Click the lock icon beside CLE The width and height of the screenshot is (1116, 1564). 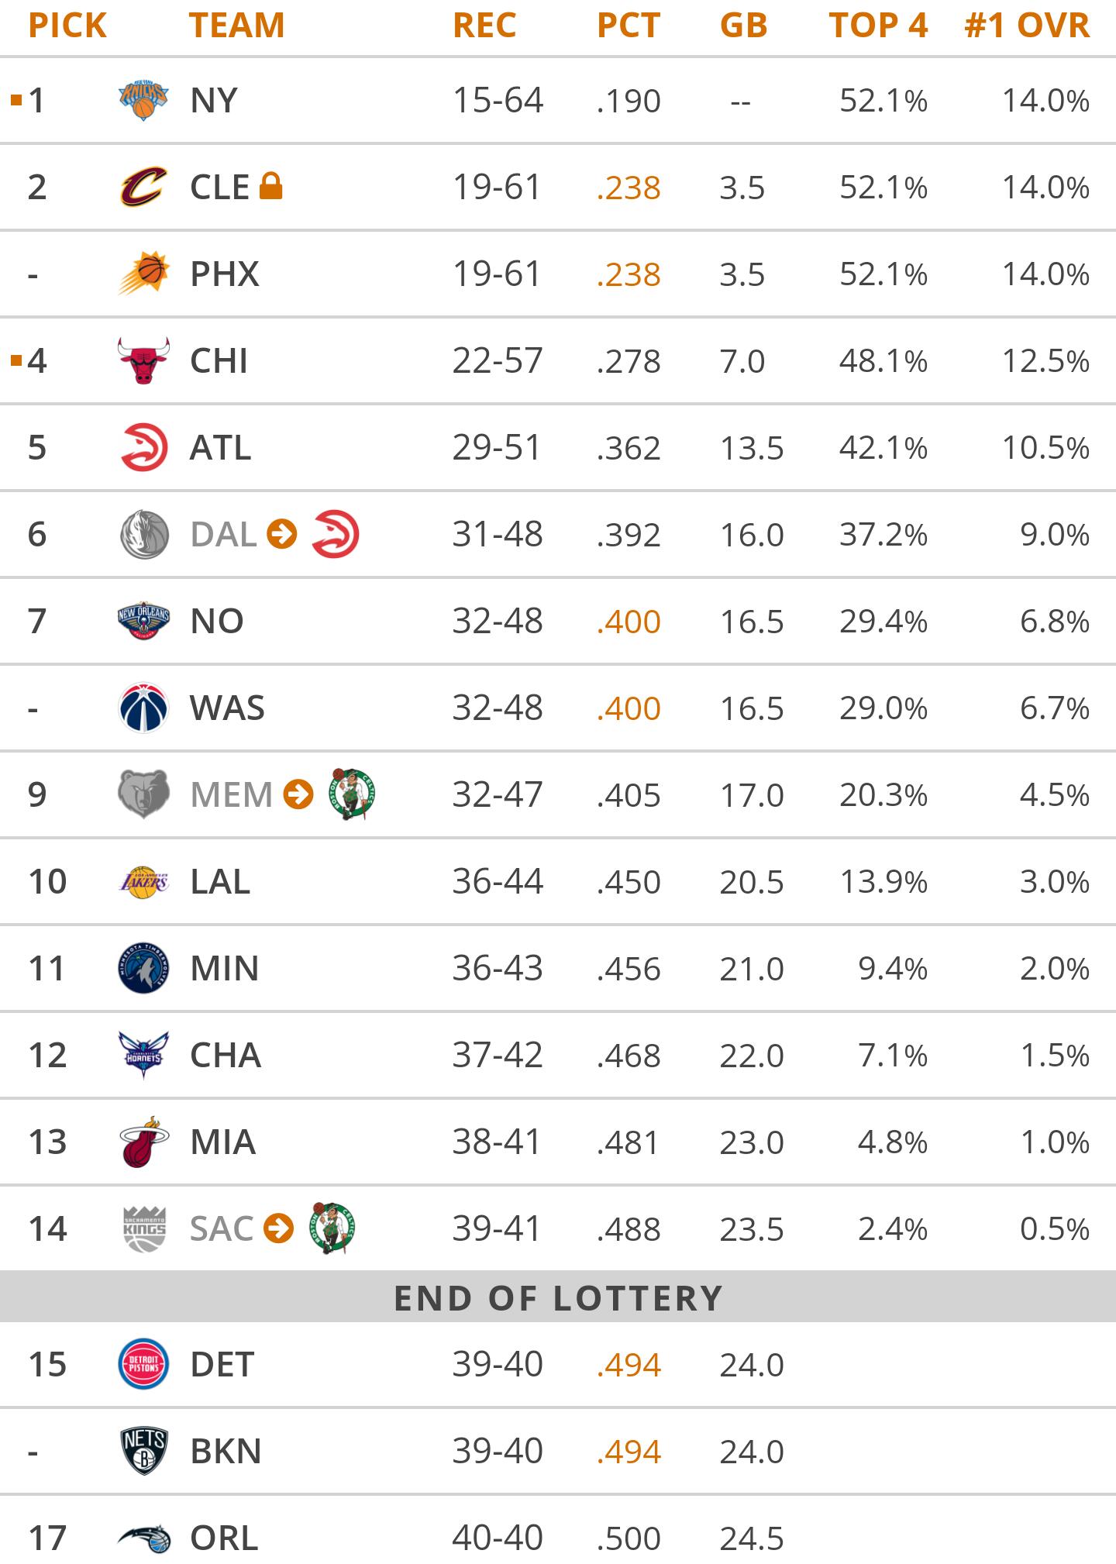pyautogui.click(x=270, y=186)
